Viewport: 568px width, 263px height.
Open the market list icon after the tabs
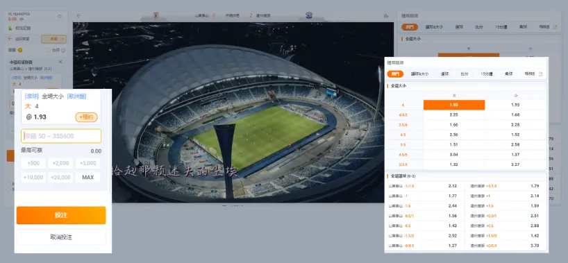pos(541,74)
